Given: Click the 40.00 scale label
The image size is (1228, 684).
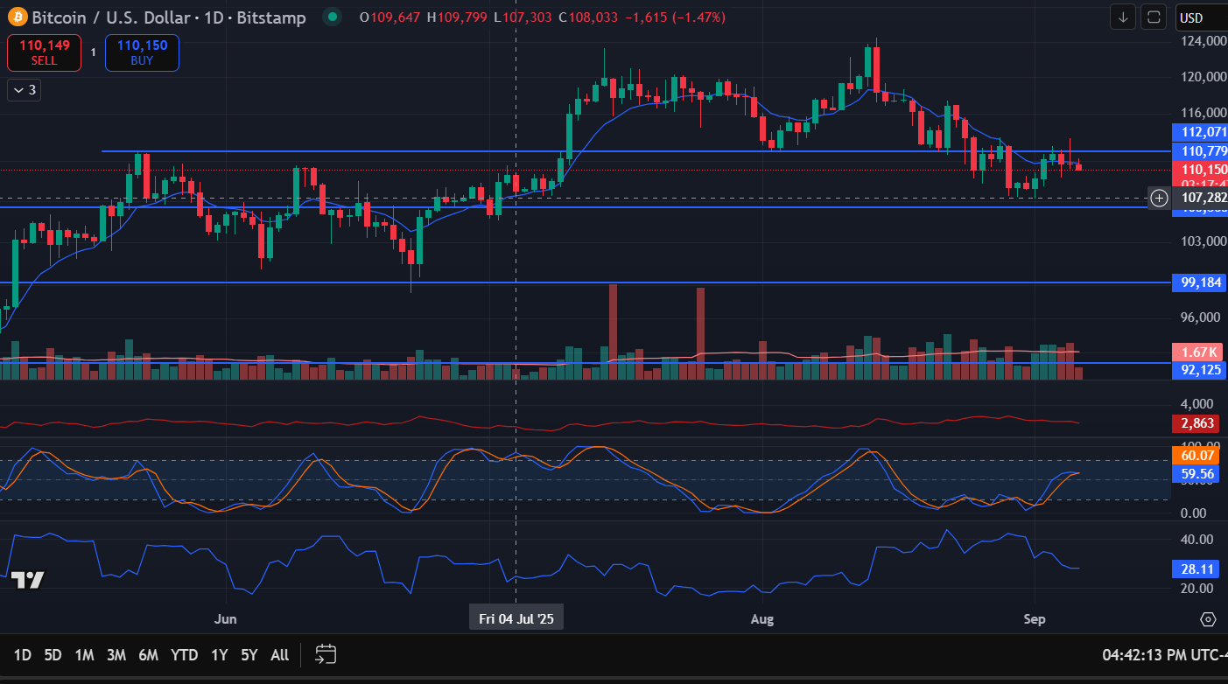Looking at the screenshot, I should coord(1196,539).
